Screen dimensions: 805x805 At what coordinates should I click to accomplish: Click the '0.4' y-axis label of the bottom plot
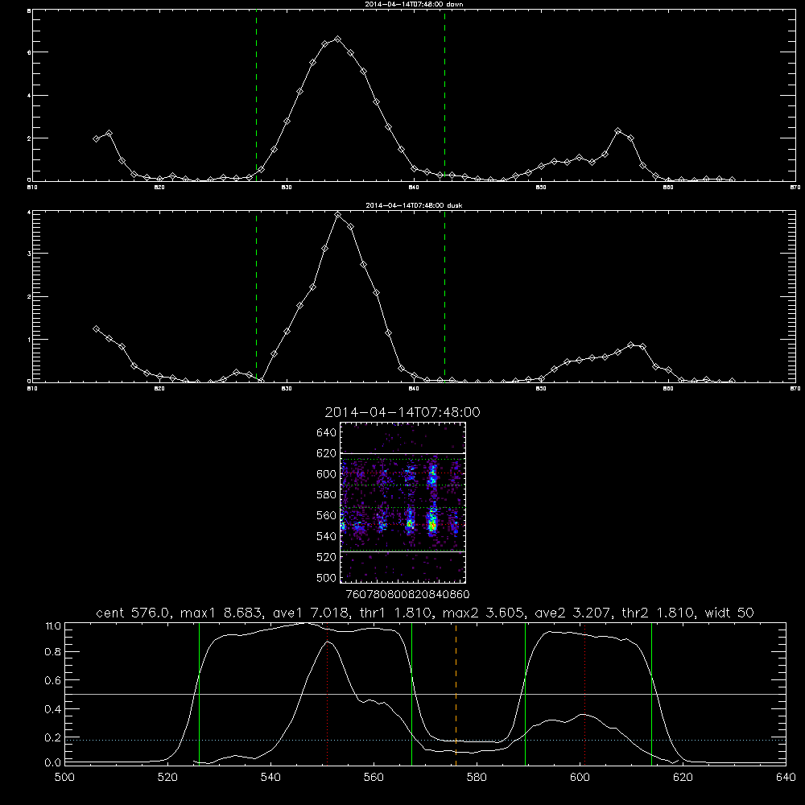tap(53, 709)
